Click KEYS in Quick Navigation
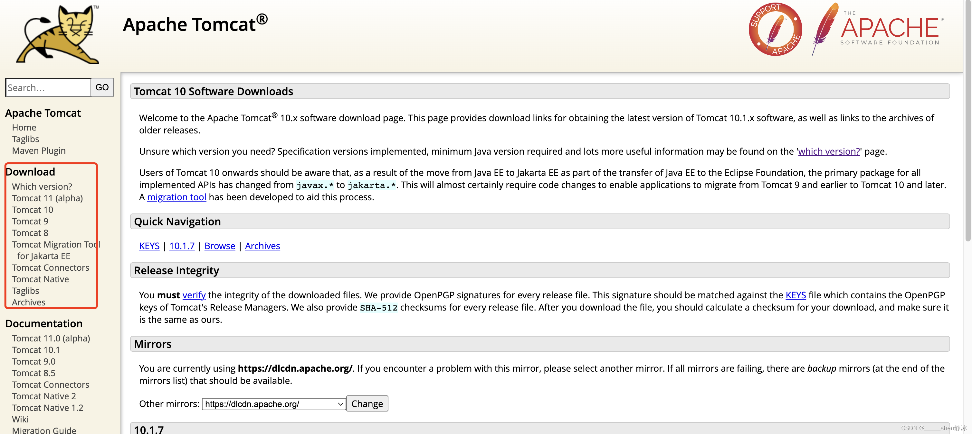 (149, 246)
